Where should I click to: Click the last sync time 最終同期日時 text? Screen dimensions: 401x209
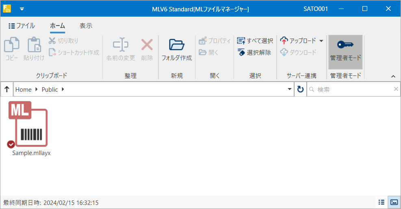tap(51, 203)
